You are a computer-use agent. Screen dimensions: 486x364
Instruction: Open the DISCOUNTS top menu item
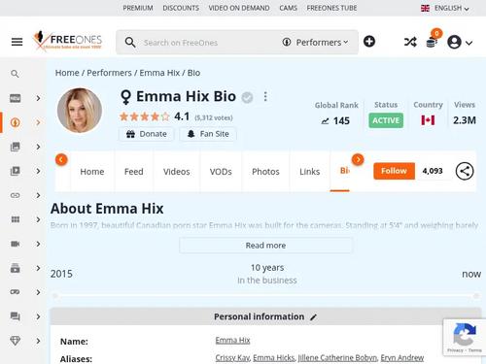(181, 8)
